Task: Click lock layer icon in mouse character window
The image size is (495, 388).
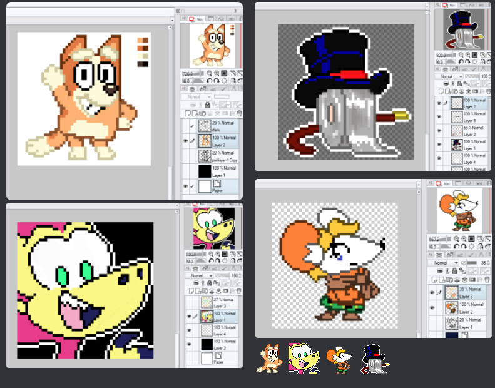Action: pos(454,271)
